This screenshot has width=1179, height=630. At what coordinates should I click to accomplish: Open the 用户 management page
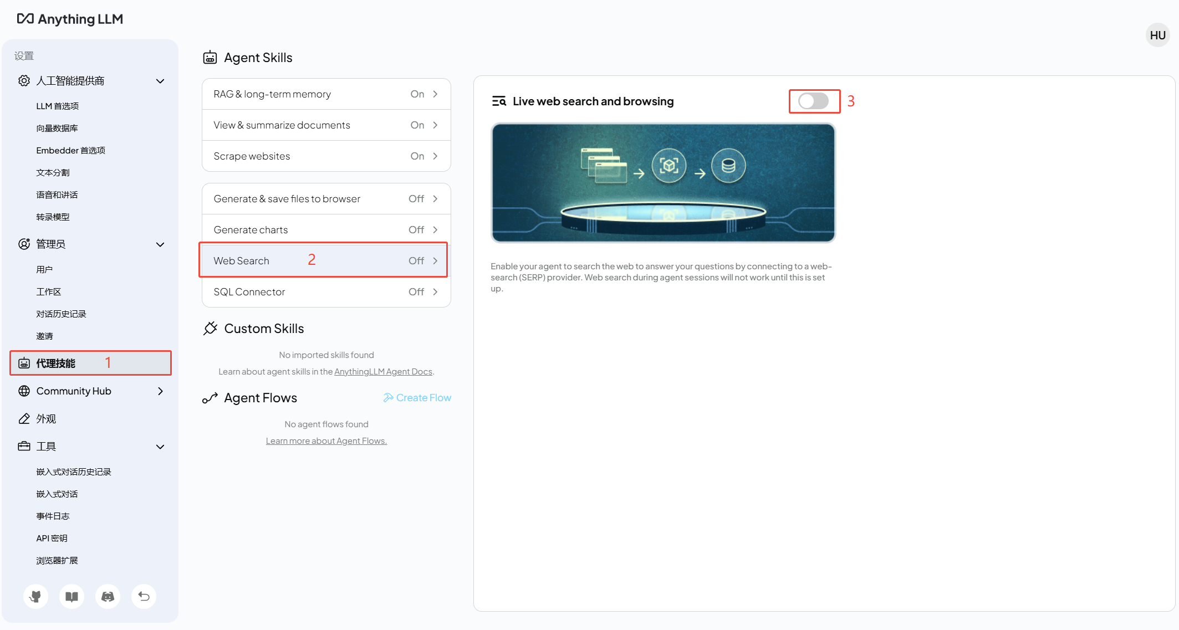coord(44,269)
